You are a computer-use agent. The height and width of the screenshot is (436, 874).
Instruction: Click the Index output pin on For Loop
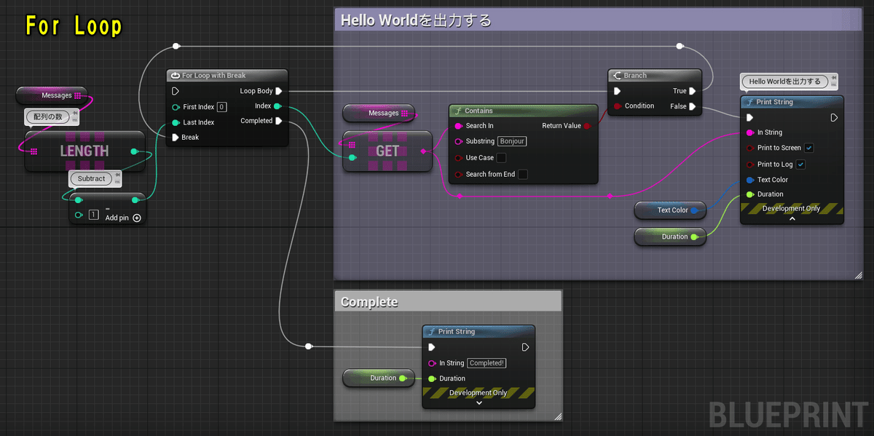pyautogui.click(x=278, y=106)
